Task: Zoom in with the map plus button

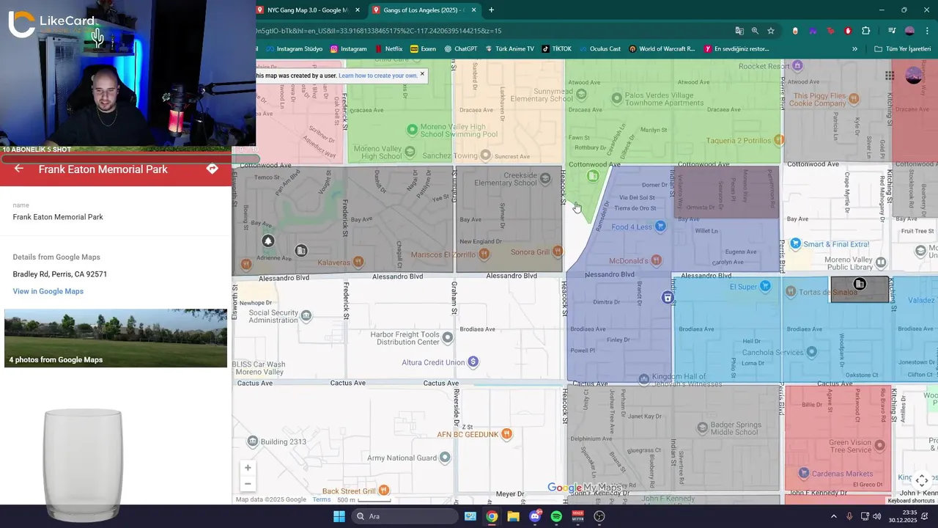Action: (x=248, y=468)
